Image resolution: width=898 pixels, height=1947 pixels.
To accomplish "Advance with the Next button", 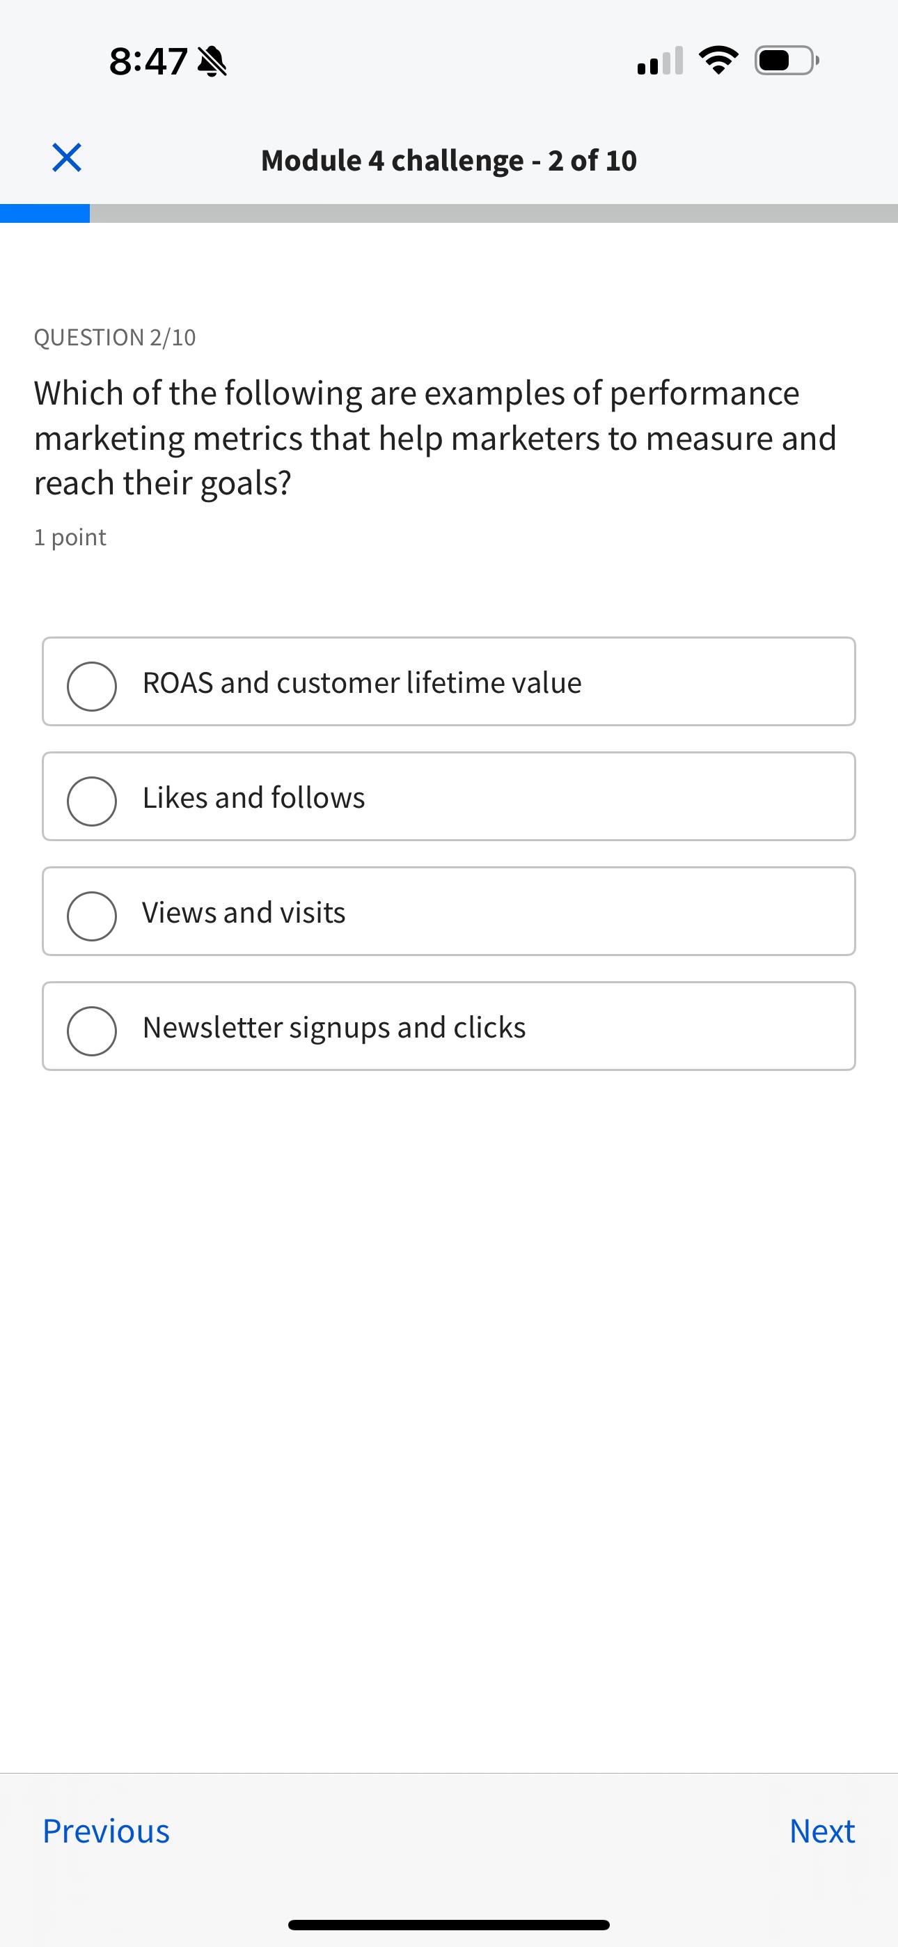I will coord(821,1831).
